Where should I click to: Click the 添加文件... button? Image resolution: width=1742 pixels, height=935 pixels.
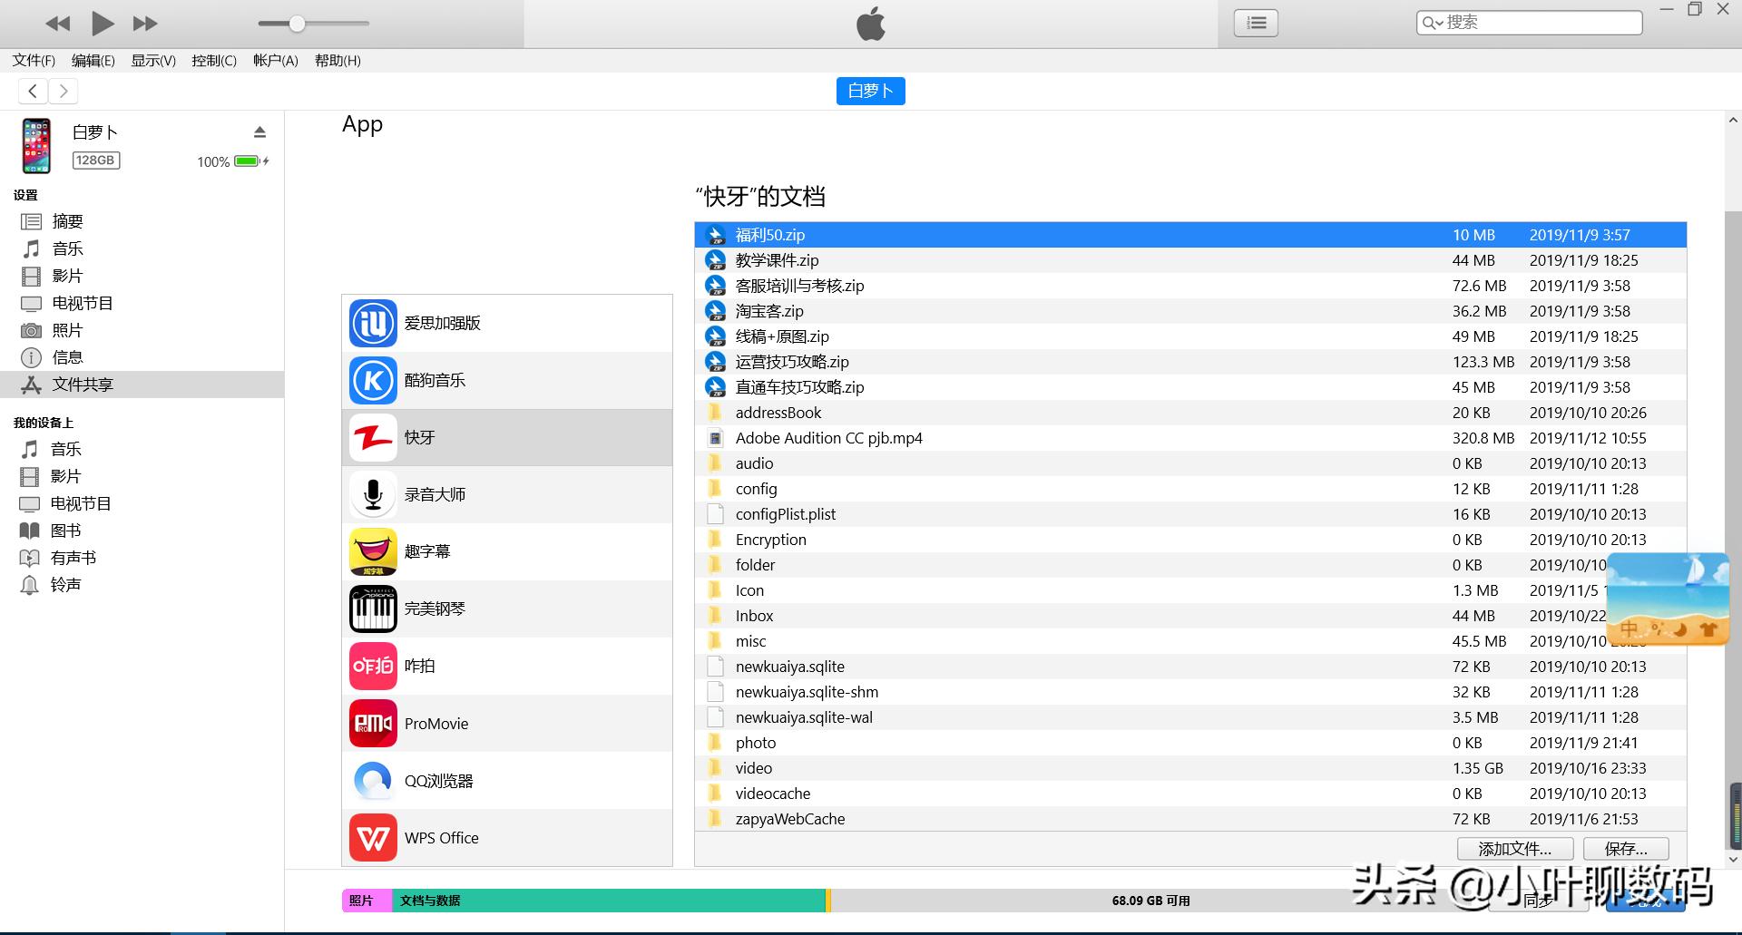pos(1514,849)
